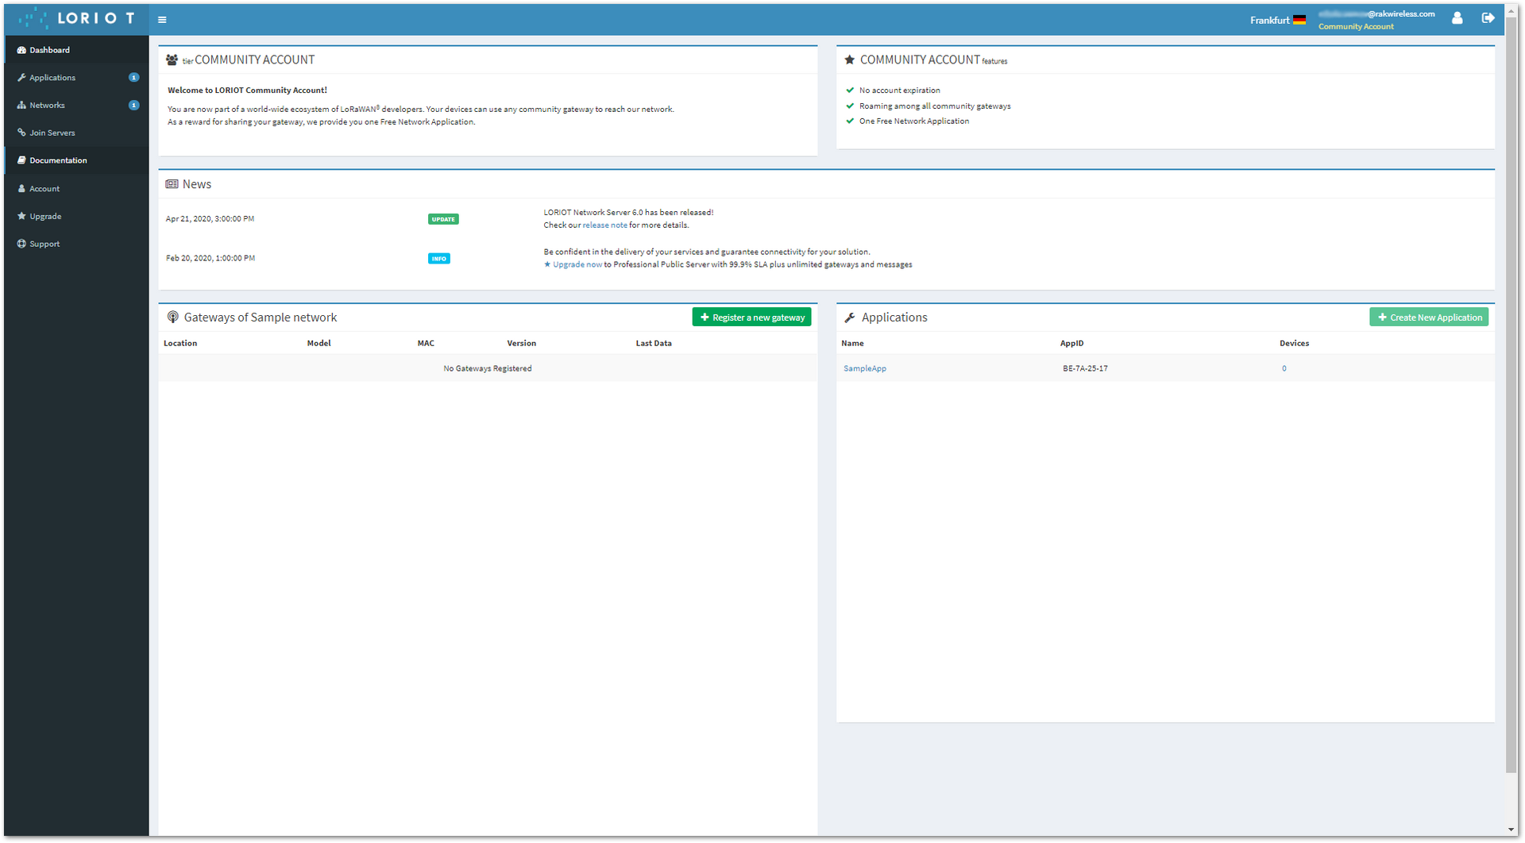Open Join Servers sidebar item
The height and width of the screenshot is (843, 1525).
point(76,133)
